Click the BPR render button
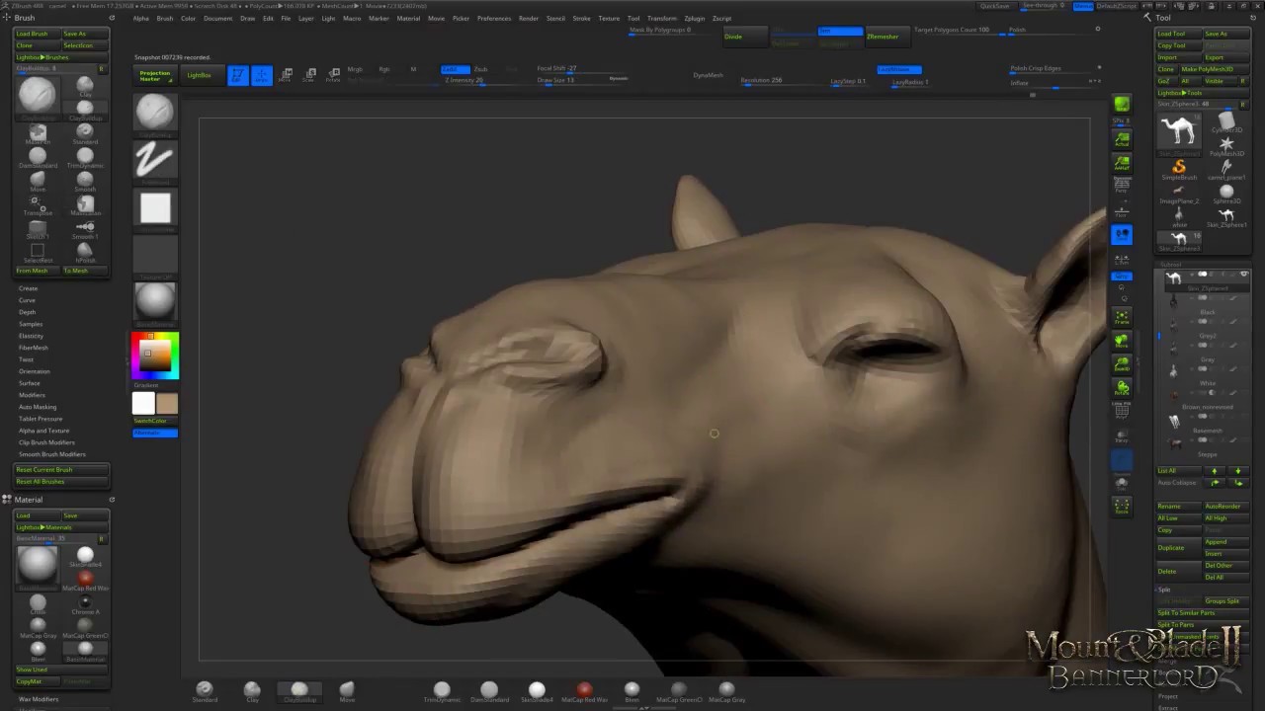 (x=1122, y=105)
